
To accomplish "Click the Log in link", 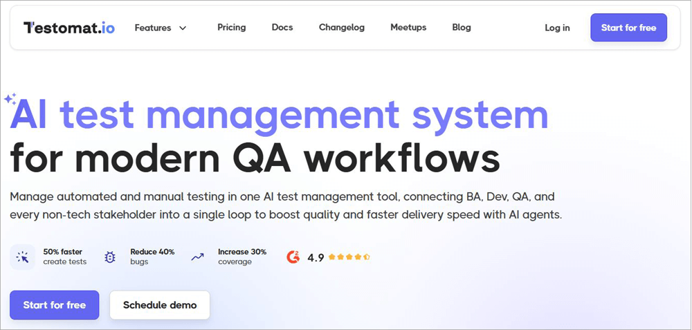I will tap(557, 28).
